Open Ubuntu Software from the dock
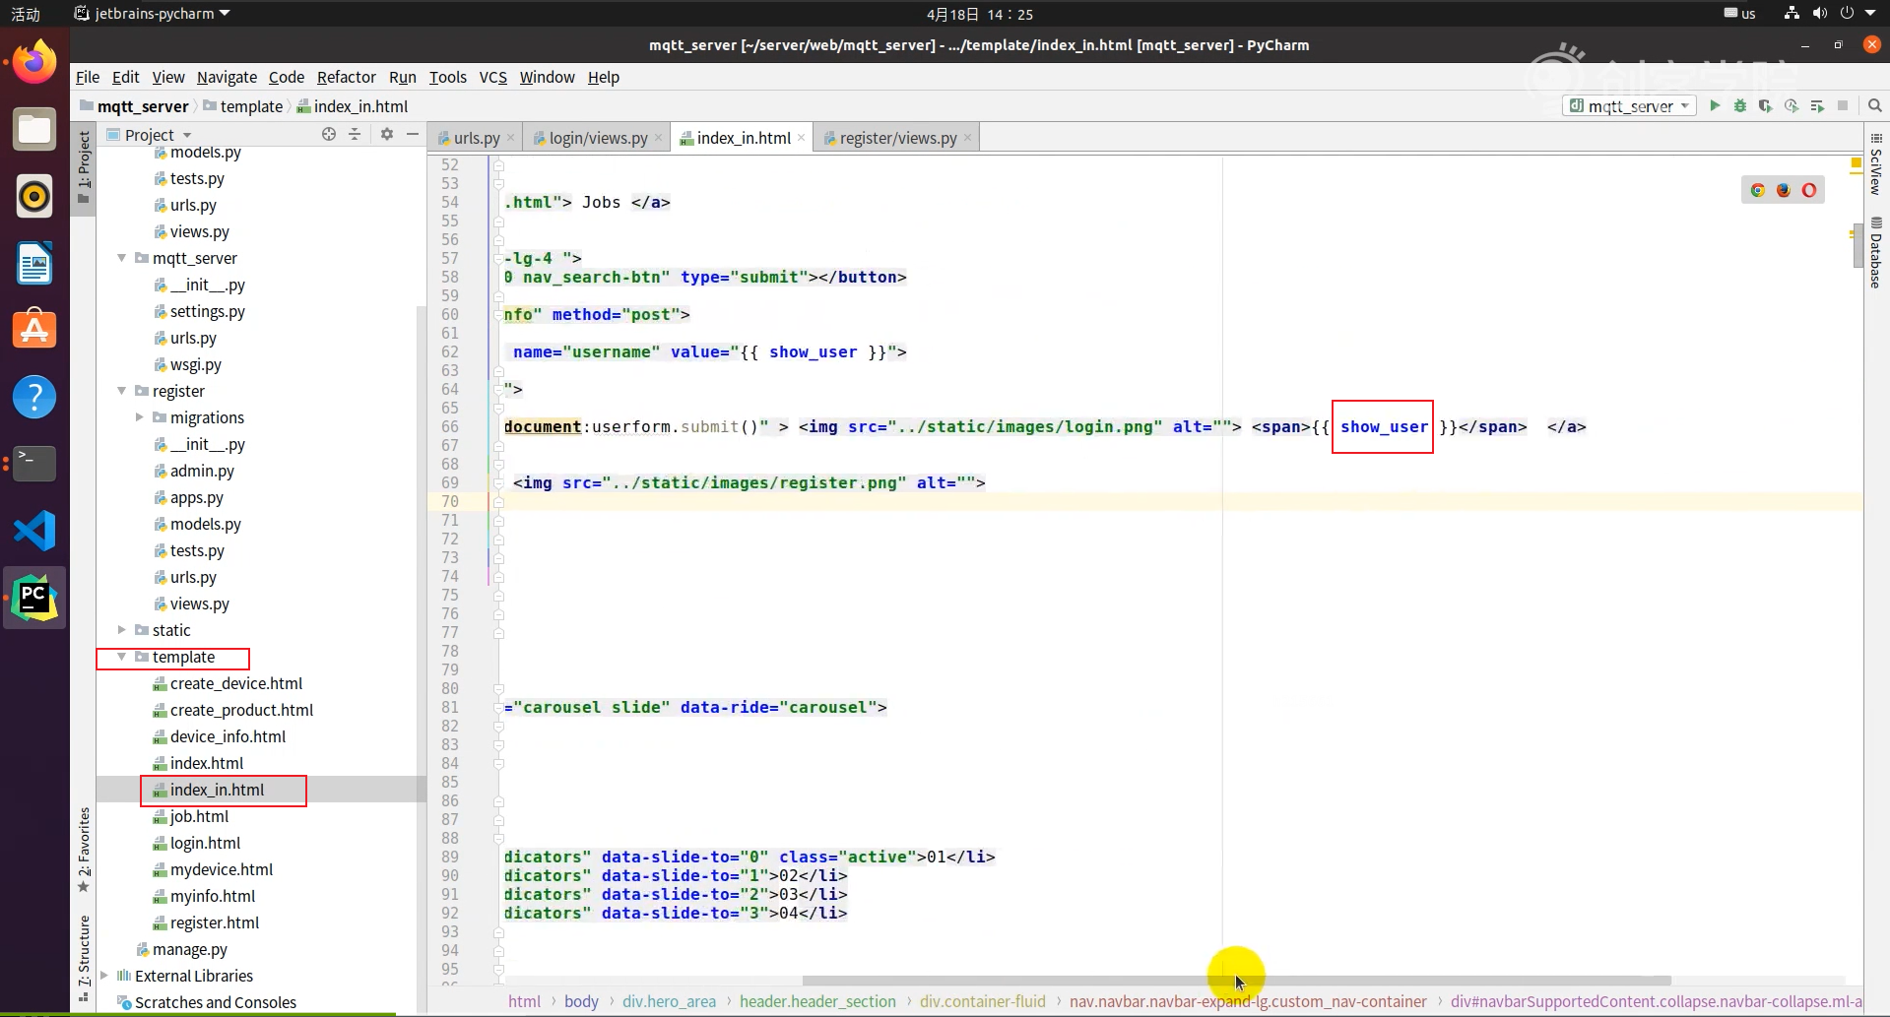The image size is (1890, 1017). click(34, 330)
